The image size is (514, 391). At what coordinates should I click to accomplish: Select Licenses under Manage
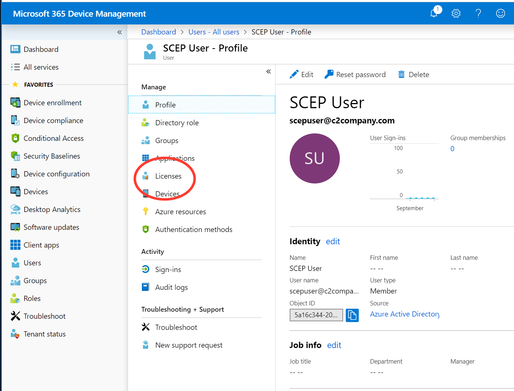(168, 176)
